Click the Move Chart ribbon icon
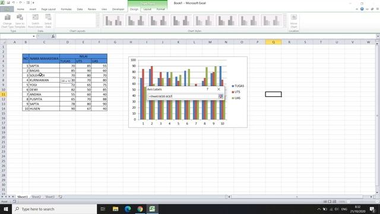Viewport: 380px width, 214px height. pyautogui.click(x=294, y=21)
